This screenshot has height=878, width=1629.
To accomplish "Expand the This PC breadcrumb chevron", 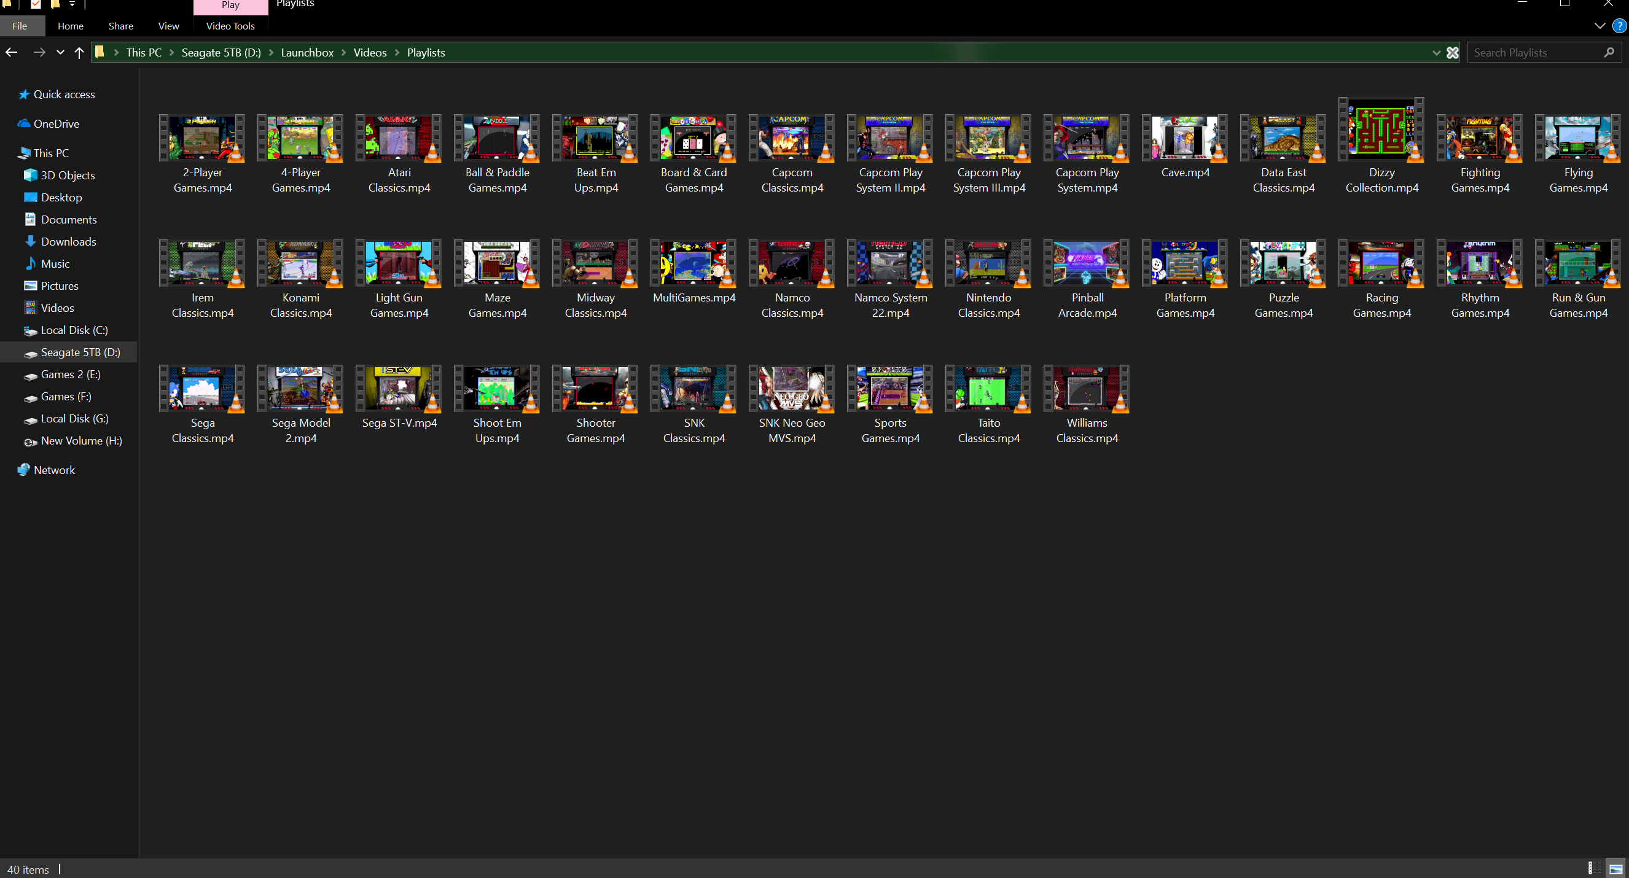I will click(171, 52).
